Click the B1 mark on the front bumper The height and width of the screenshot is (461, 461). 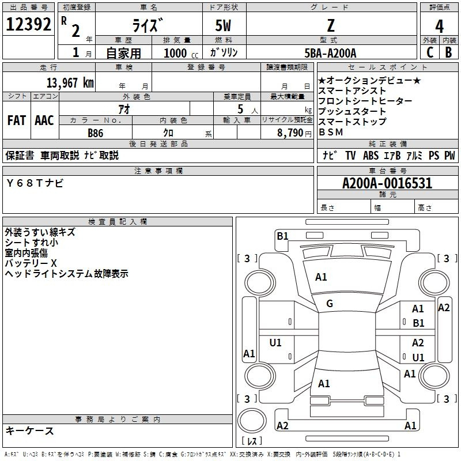(282, 236)
